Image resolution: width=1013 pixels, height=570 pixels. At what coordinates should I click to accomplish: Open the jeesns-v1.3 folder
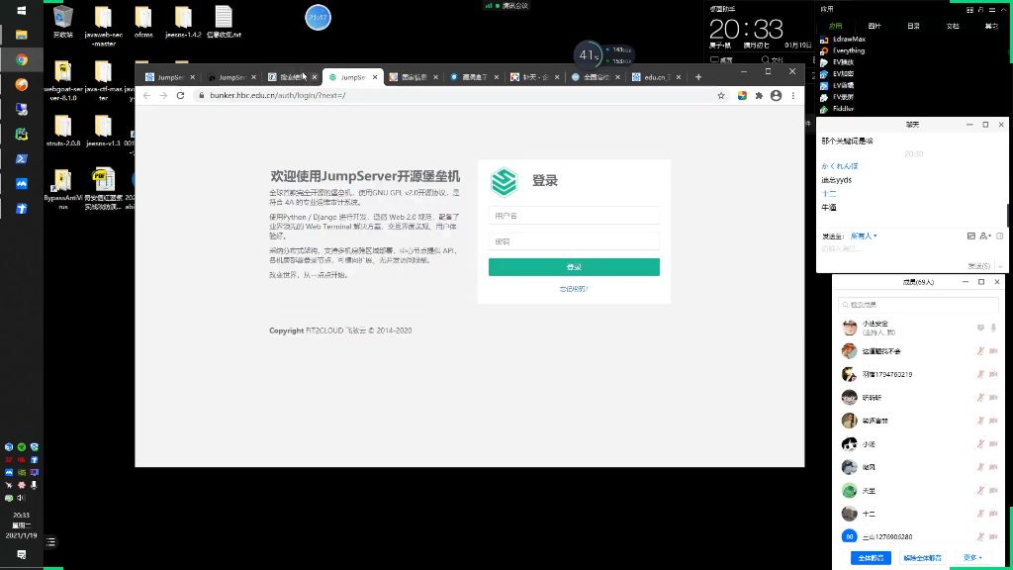(103, 131)
